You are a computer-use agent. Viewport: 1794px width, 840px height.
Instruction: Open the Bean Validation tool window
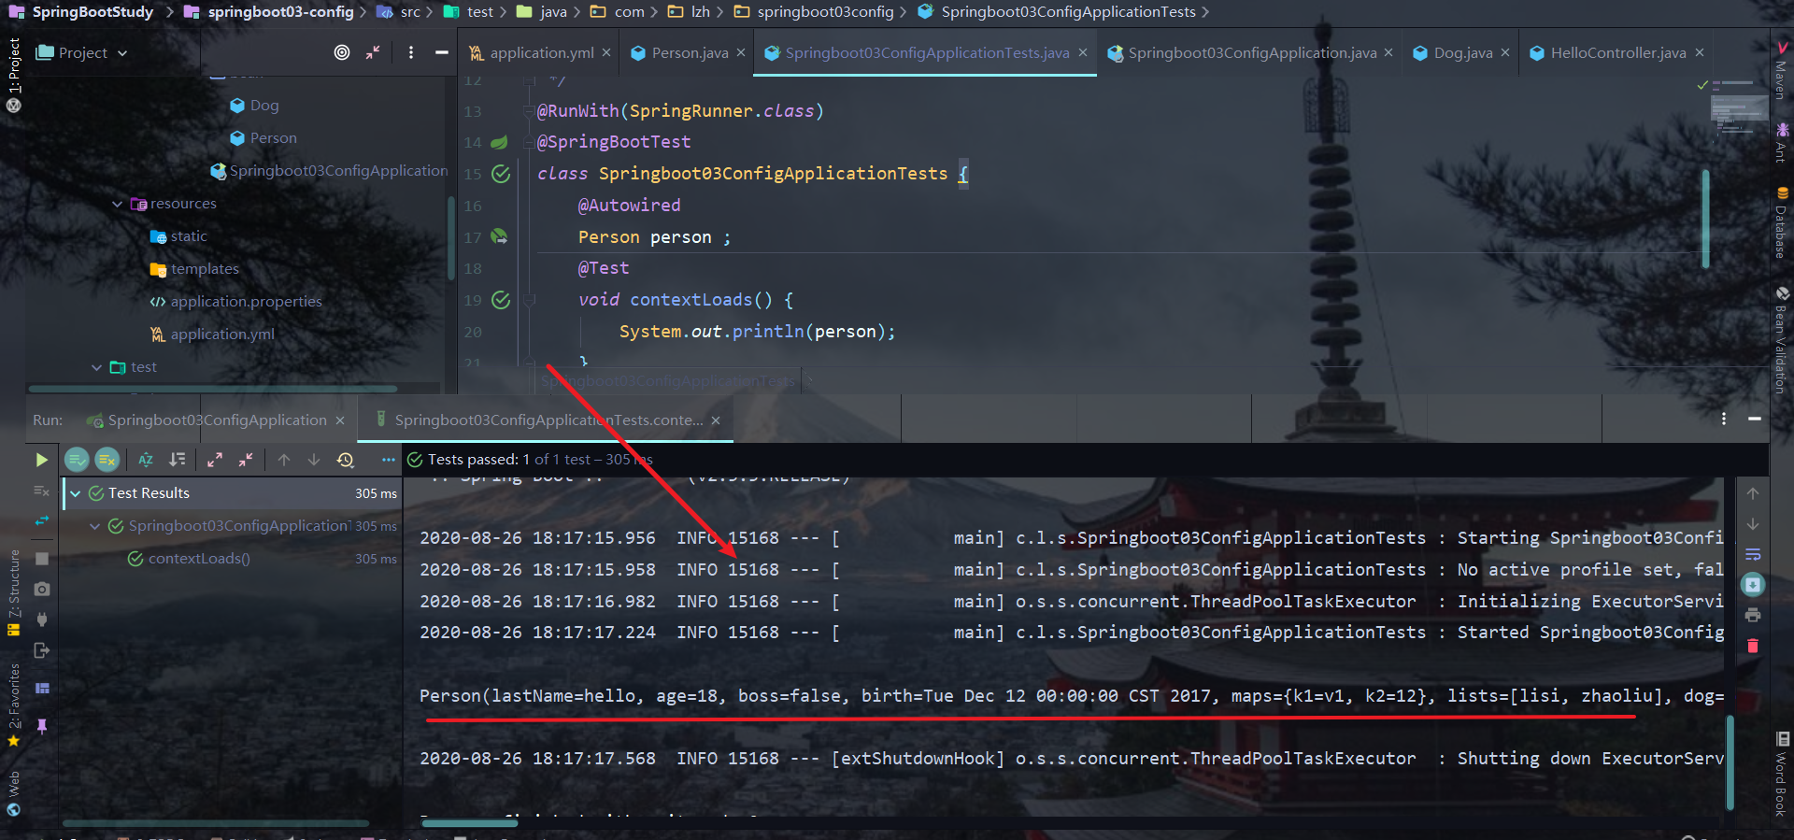click(1781, 340)
